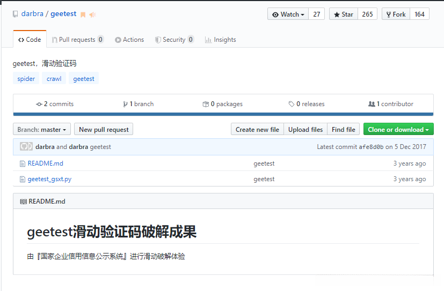Switch to the Pull requests tab
Screen dimensions: 444x291
tap(78, 40)
